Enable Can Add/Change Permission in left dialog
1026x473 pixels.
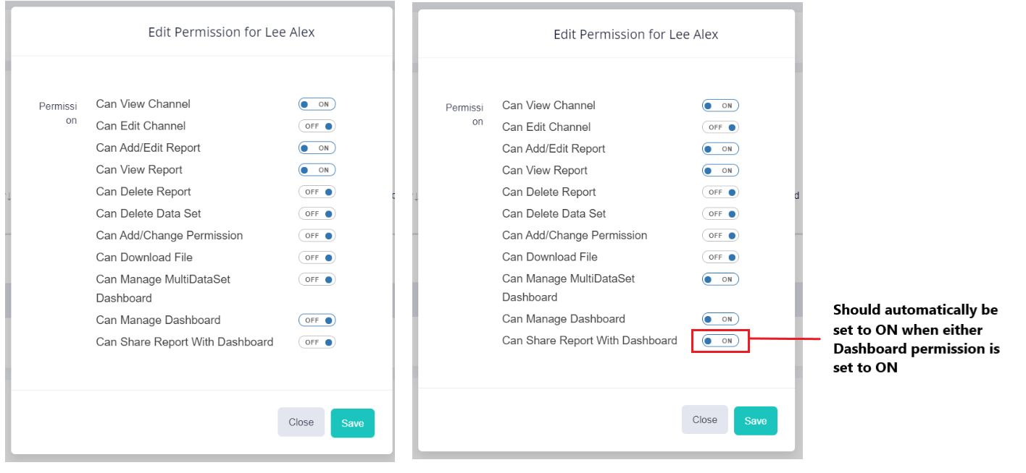tap(317, 236)
